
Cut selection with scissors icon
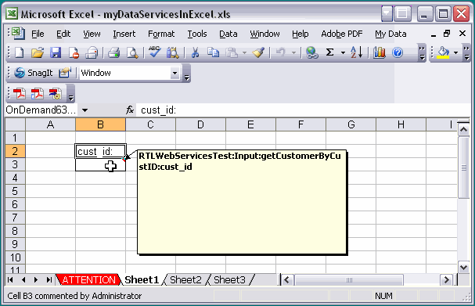(x=195, y=52)
